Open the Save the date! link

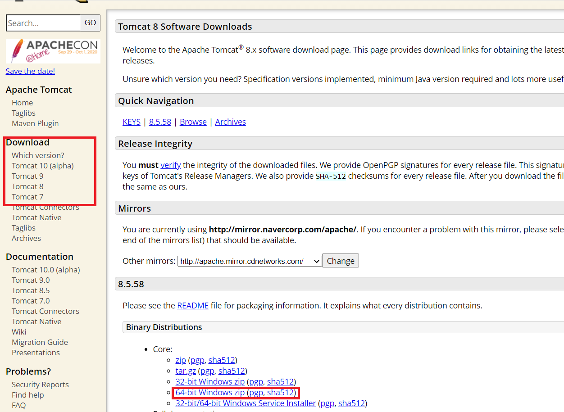tap(30, 71)
